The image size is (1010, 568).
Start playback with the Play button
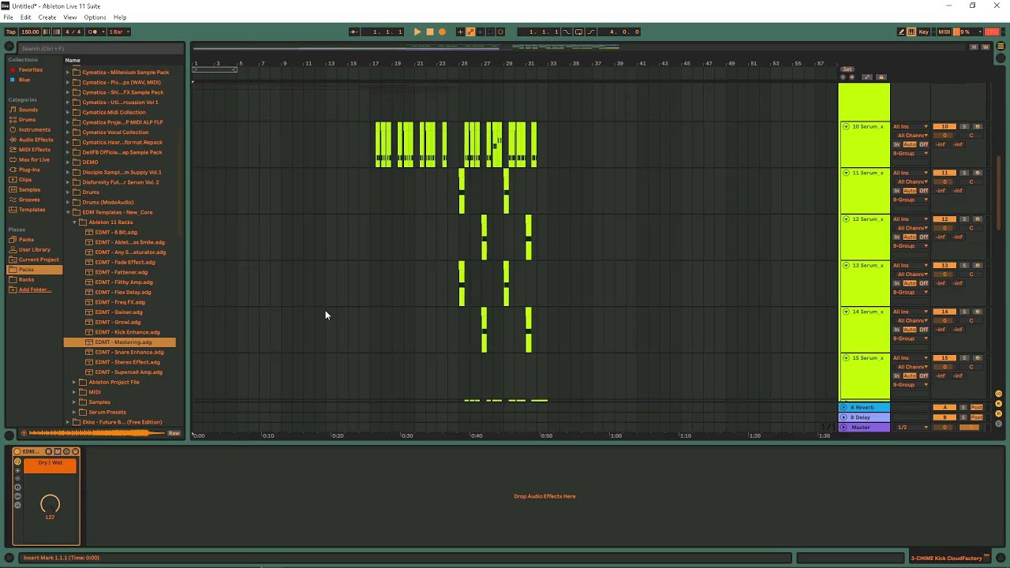417,32
